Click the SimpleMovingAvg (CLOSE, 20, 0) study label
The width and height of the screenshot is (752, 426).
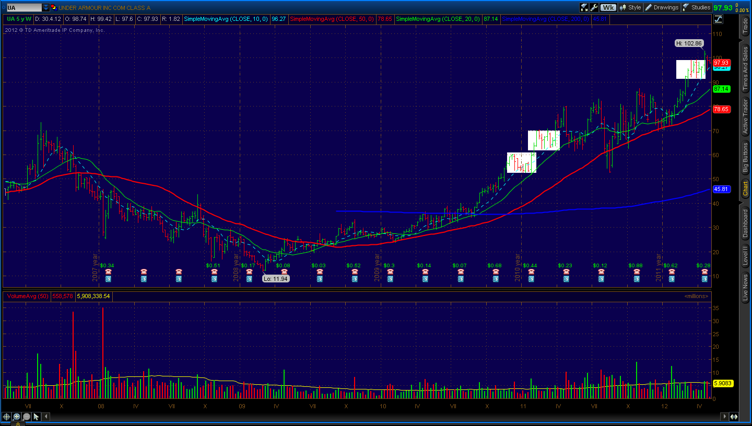[439, 19]
